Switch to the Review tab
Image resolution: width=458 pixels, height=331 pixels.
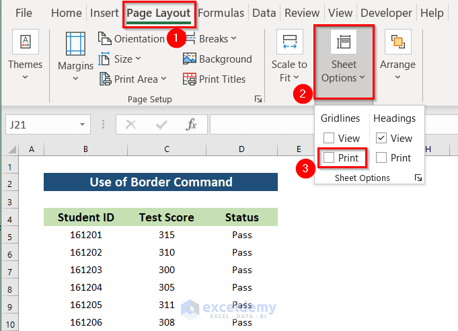point(302,13)
